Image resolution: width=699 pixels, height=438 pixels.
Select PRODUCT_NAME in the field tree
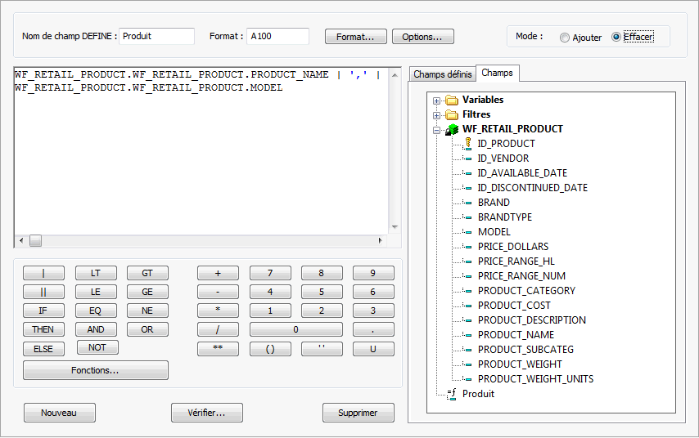(x=516, y=335)
